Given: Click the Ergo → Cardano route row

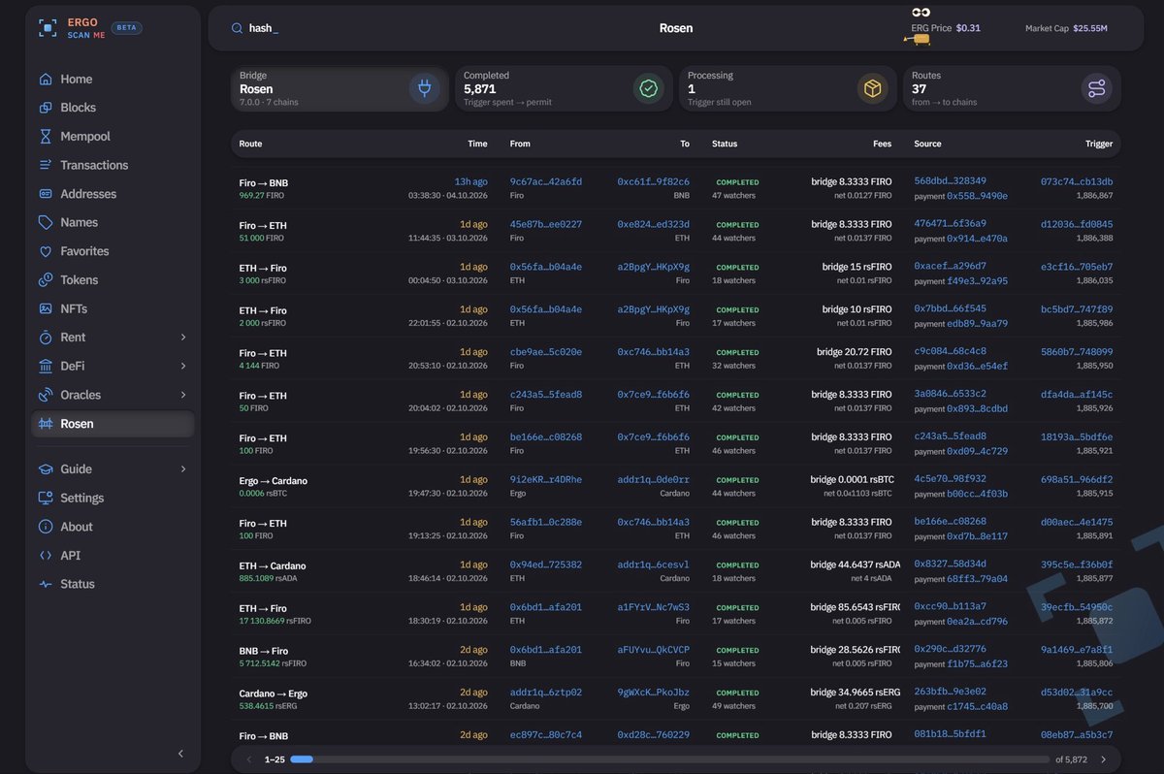Looking at the screenshot, I should point(675,486).
